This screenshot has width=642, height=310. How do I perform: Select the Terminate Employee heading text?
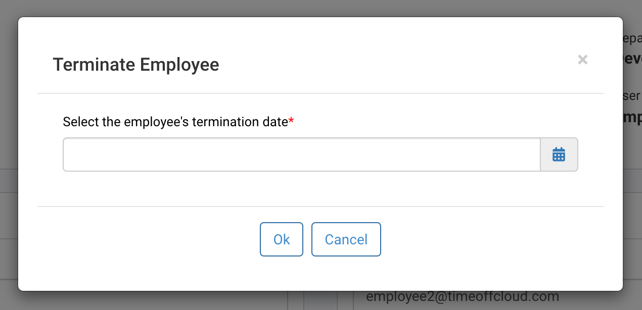pyautogui.click(x=136, y=65)
